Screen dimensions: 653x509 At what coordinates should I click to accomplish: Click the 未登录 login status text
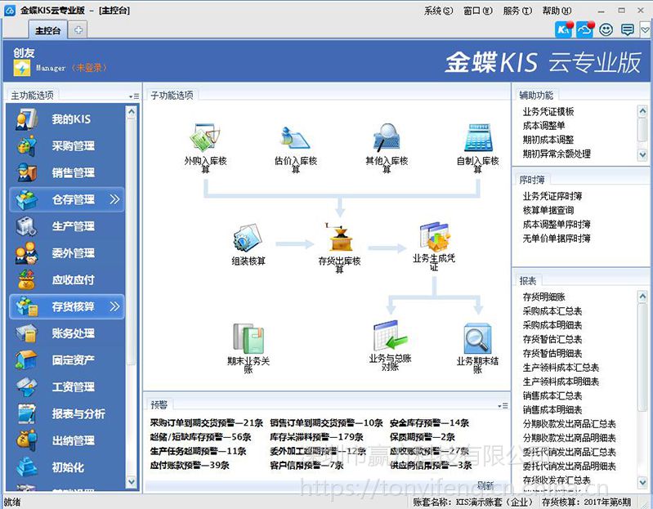89,68
